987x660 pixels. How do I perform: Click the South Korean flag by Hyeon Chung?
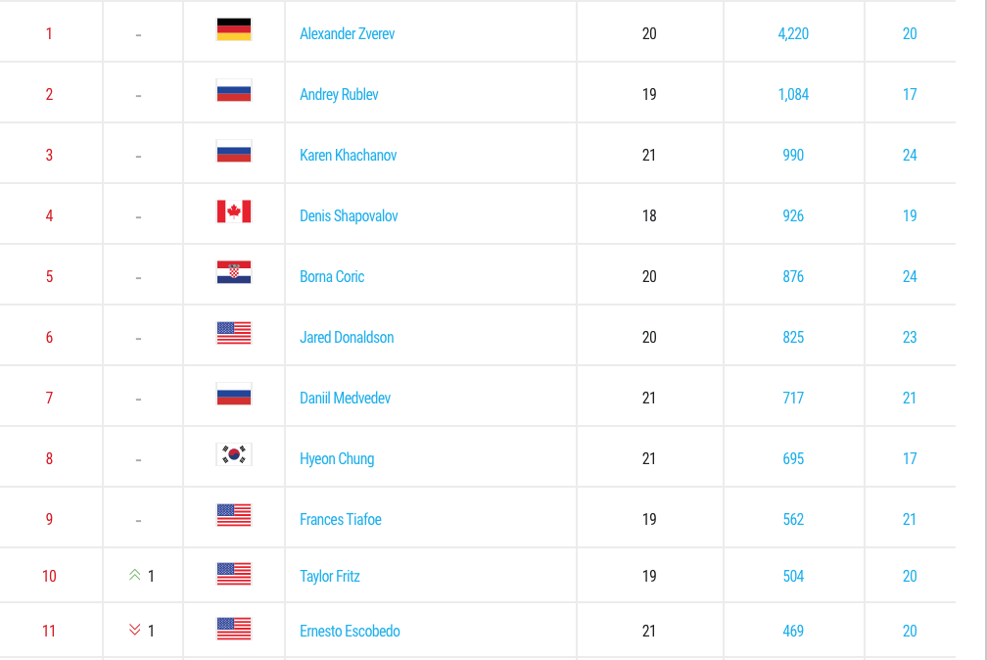(x=234, y=455)
